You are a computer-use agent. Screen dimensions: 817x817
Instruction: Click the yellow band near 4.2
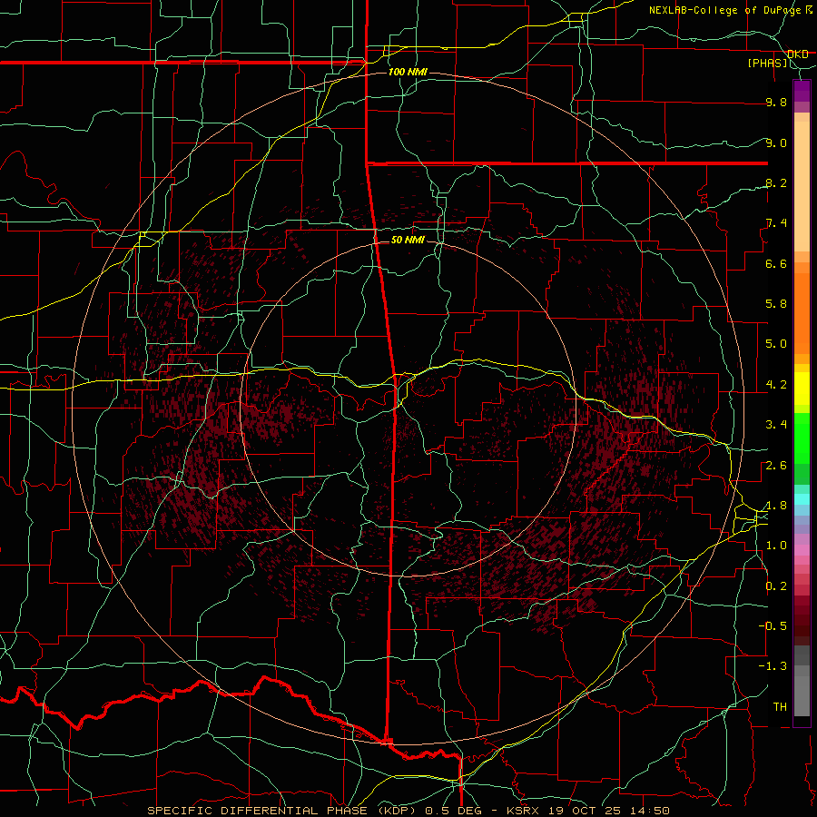click(x=802, y=389)
